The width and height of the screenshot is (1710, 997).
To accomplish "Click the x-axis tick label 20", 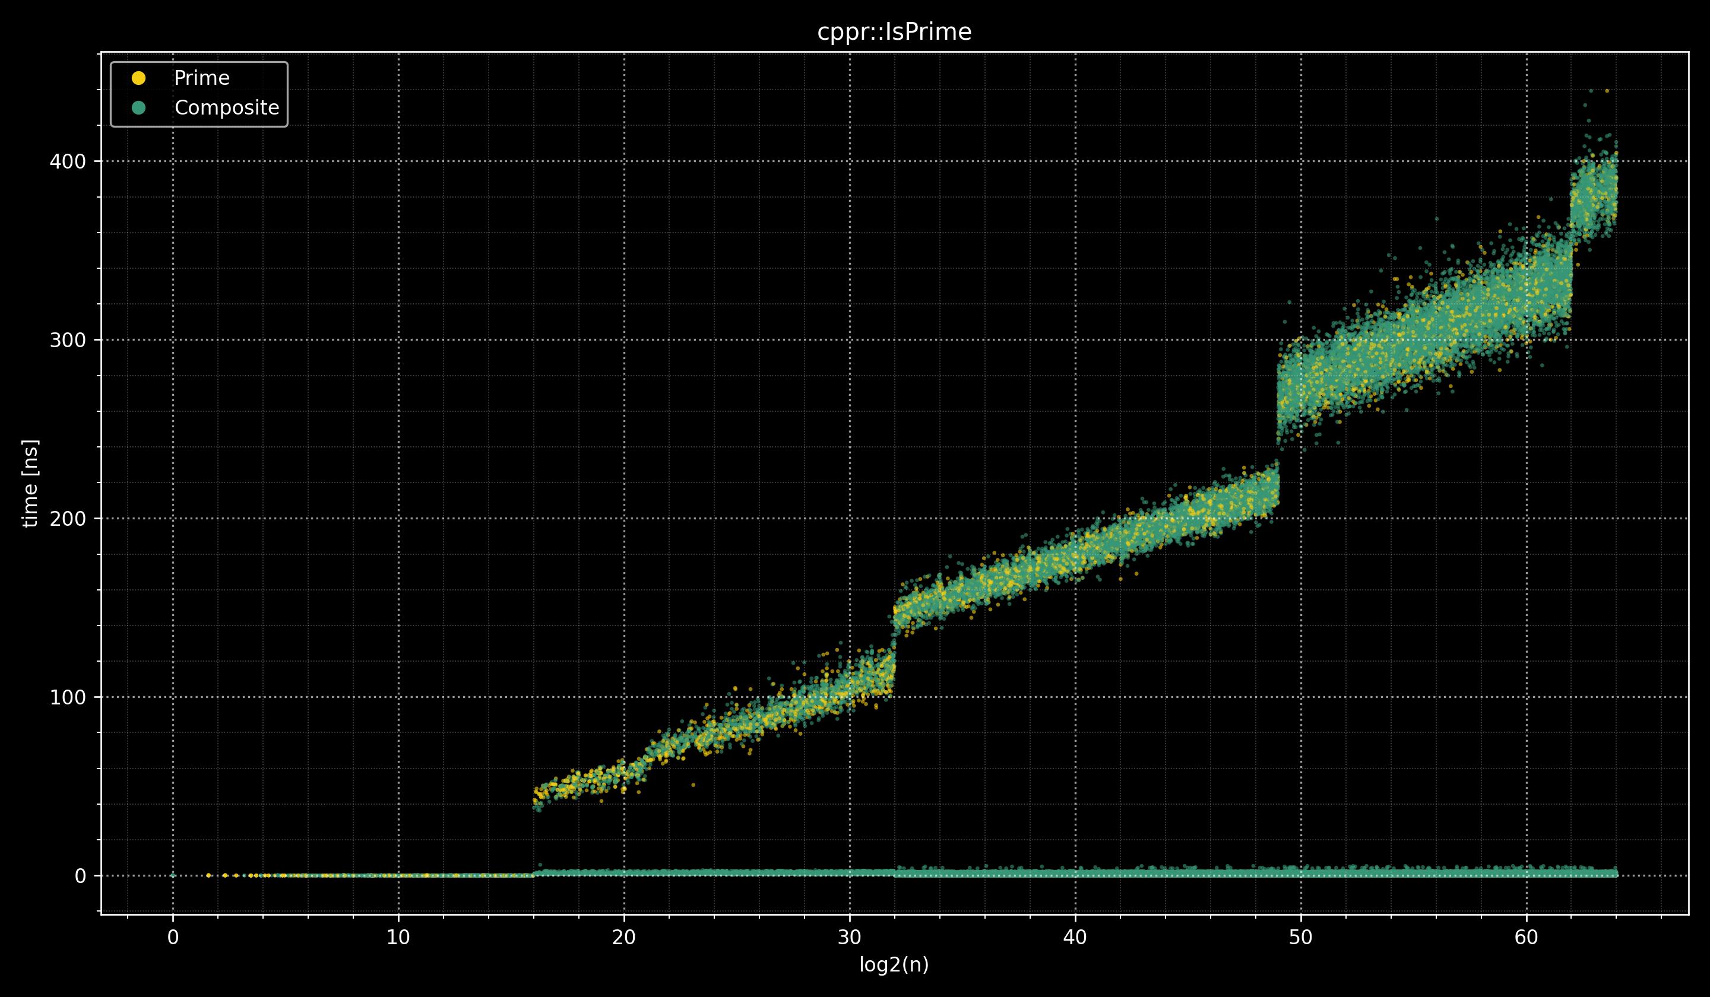I will tap(623, 936).
